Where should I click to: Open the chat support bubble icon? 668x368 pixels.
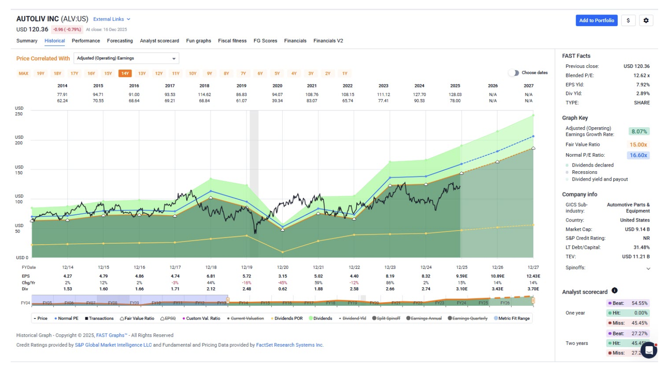649,350
